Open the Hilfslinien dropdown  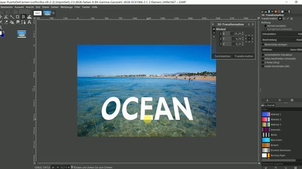click(282, 50)
